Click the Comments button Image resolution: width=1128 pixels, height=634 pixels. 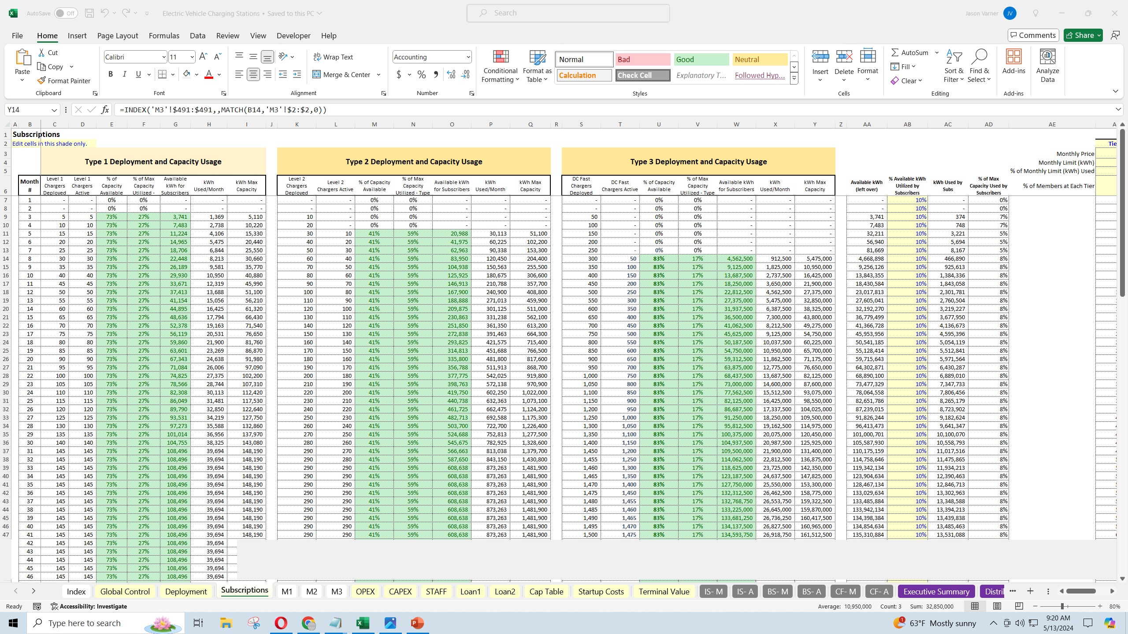pos(1033,35)
